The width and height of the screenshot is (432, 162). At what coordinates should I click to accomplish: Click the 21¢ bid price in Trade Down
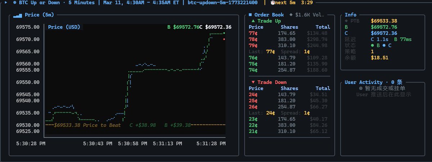click(x=253, y=131)
